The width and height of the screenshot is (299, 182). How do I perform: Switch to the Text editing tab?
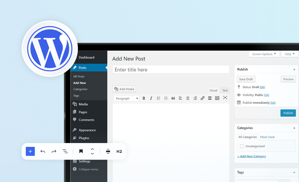coord(225,90)
